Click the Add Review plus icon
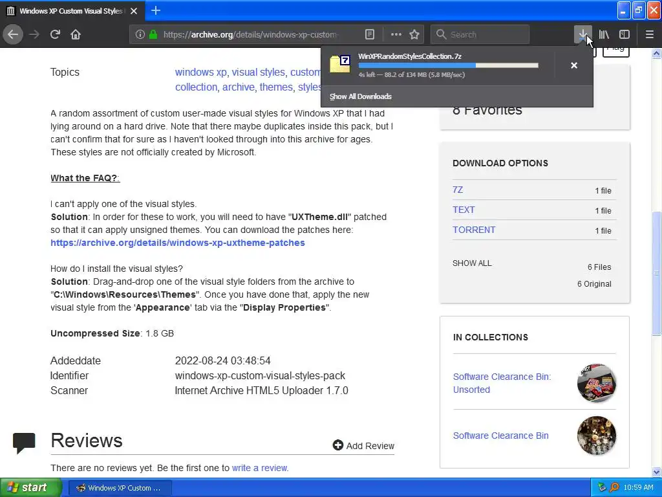 pyautogui.click(x=337, y=445)
